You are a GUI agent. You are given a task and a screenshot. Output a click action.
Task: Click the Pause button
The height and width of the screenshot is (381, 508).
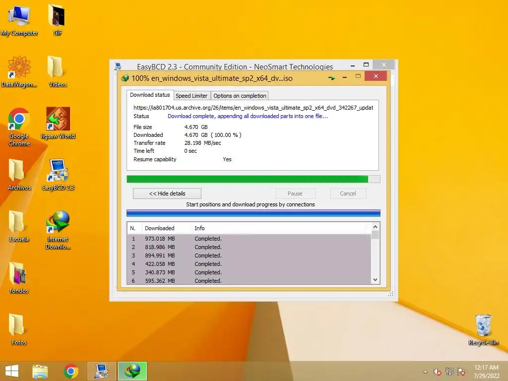click(x=295, y=193)
